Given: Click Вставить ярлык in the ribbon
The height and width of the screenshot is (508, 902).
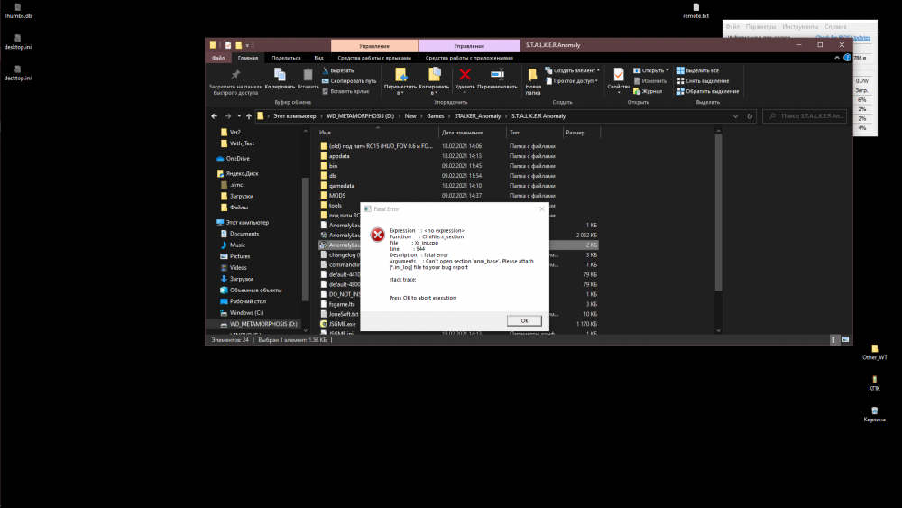Looking at the screenshot, I should tap(345, 91).
